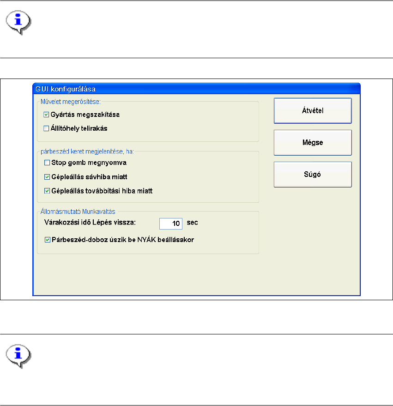The image size is (393, 406).
Task: Disable Párbeszéd-doboz úszik be NYÁK beállásakor
Action: tap(48, 240)
